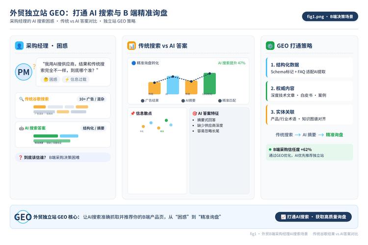Click the thinking emoji in the 困惑 chip

click(x=46, y=79)
